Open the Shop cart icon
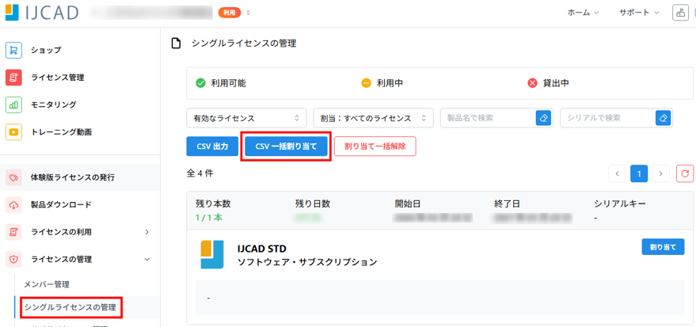The width and height of the screenshot is (696, 327). click(13, 50)
